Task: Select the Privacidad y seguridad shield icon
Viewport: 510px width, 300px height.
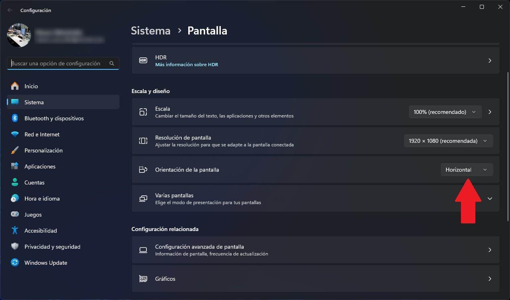Action: [x=16, y=247]
